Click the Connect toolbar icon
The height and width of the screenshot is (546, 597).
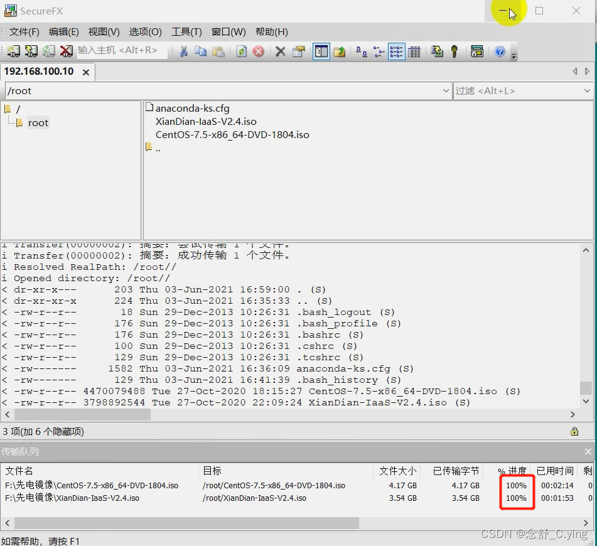click(13, 51)
